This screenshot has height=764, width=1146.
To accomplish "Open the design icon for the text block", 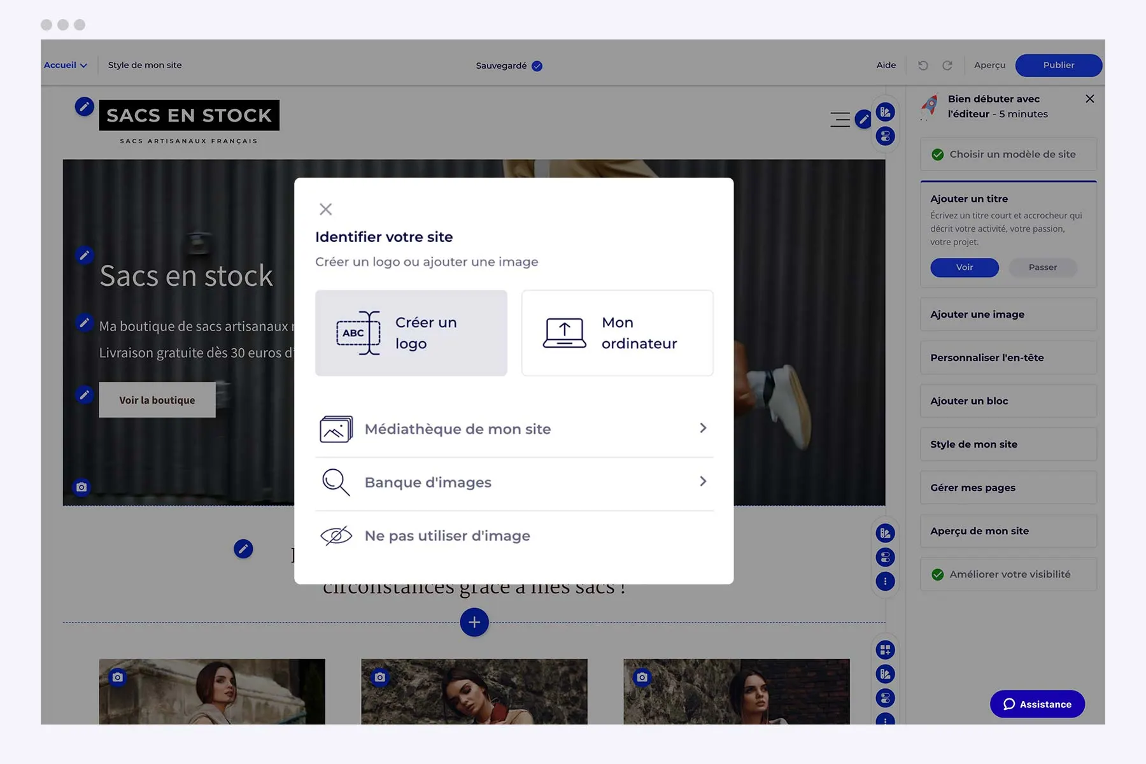I will pos(885,533).
